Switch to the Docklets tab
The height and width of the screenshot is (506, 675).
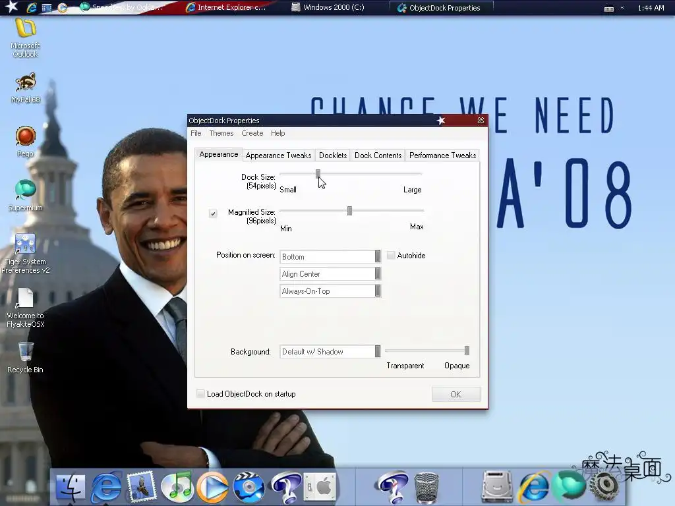pyautogui.click(x=333, y=155)
